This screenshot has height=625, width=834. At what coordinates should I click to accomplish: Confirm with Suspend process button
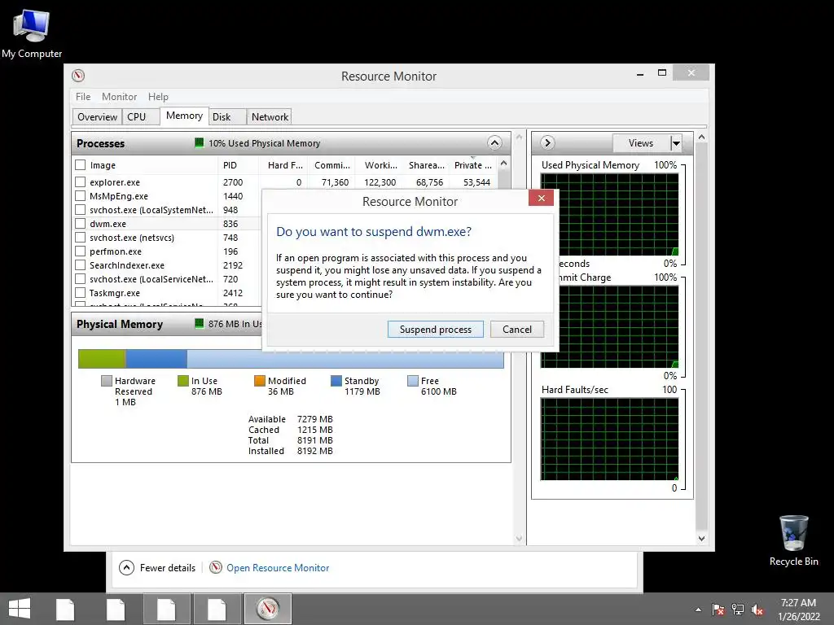[436, 330]
